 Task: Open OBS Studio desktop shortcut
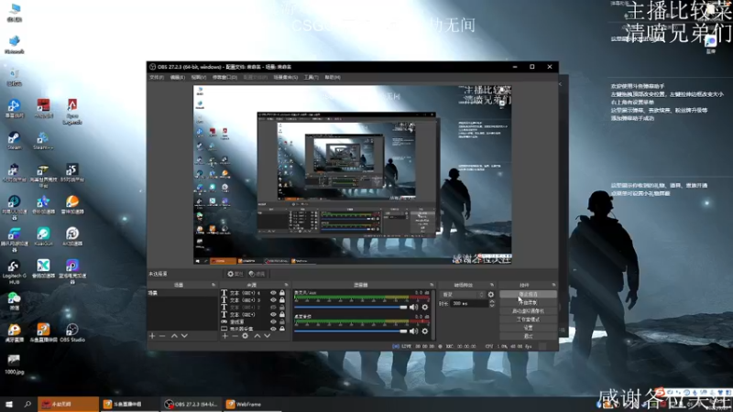(x=72, y=332)
